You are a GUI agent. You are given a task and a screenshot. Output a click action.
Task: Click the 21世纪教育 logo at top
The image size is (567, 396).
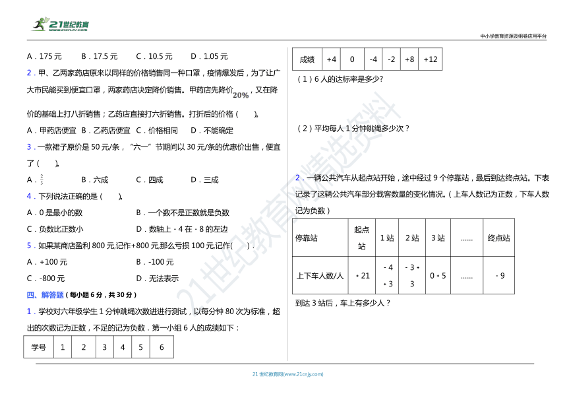[61, 24]
